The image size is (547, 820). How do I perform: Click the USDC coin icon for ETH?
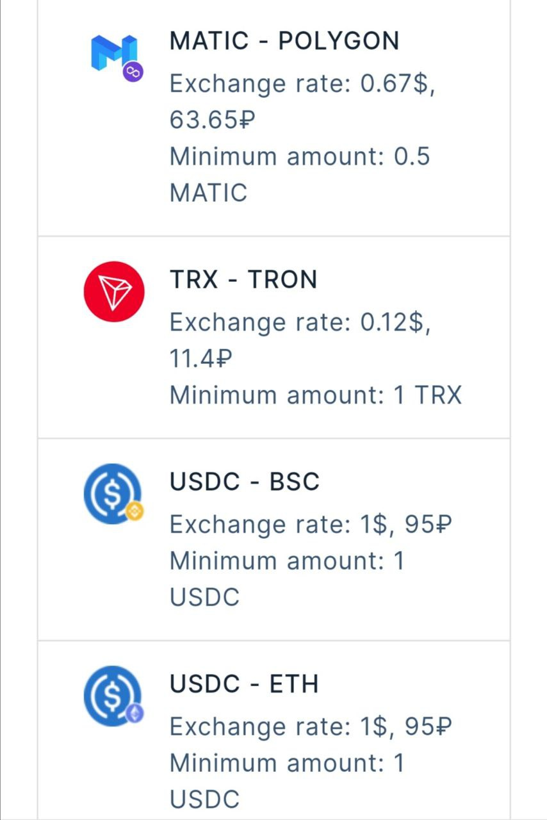tap(111, 695)
